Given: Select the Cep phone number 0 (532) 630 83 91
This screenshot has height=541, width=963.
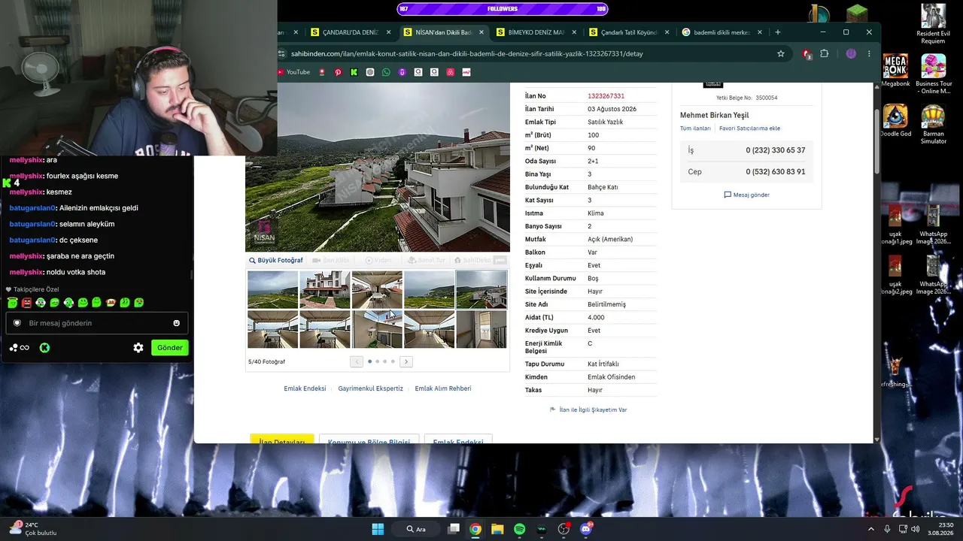Looking at the screenshot, I should 776,172.
